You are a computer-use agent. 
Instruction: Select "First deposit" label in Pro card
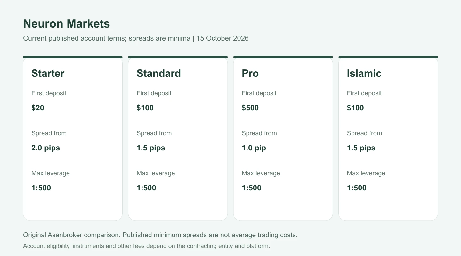[x=259, y=93]
